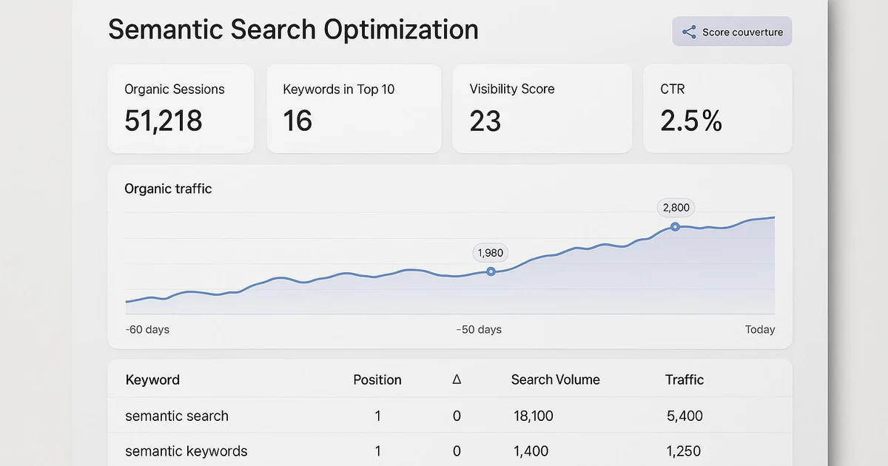Image resolution: width=888 pixels, height=466 pixels.
Task: Open the CTR card
Action: click(717, 109)
